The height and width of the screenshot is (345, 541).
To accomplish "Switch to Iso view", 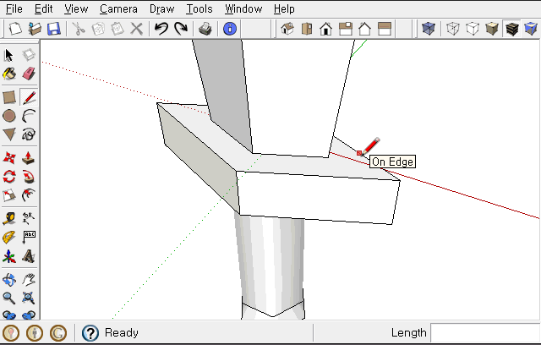I will click(287, 29).
